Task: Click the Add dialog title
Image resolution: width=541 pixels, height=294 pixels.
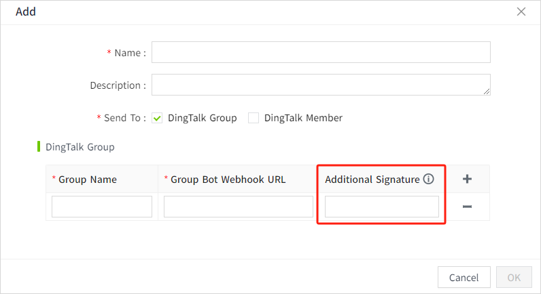Action: (x=26, y=12)
